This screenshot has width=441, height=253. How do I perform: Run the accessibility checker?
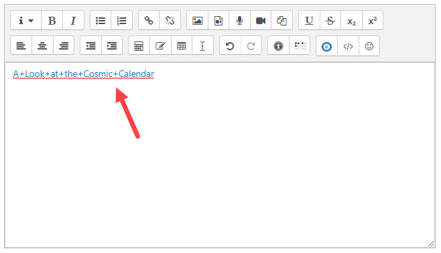pyautogui.click(x=278, y=46)
